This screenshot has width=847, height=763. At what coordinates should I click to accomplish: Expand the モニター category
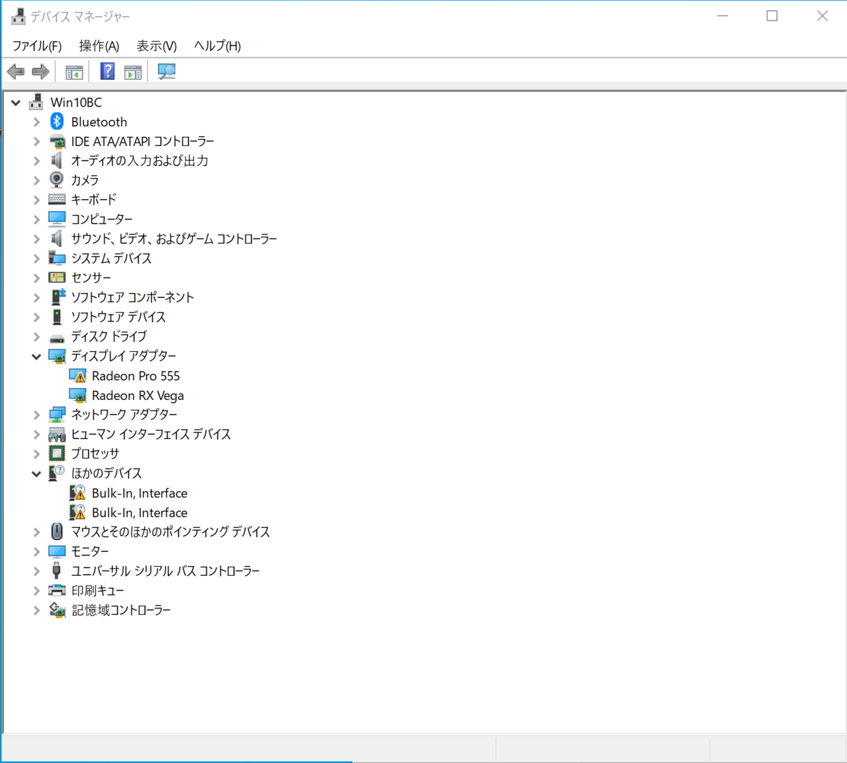click(x=37, y=551)
